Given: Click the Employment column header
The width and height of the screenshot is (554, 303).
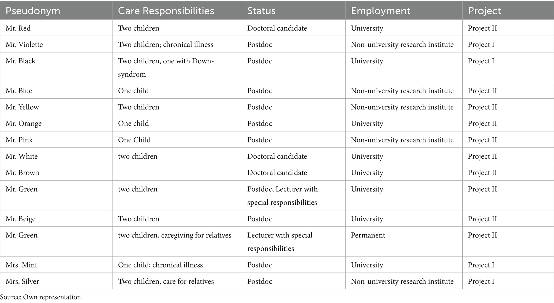Looking at the screenshot, I should click(x=380, y=11).
